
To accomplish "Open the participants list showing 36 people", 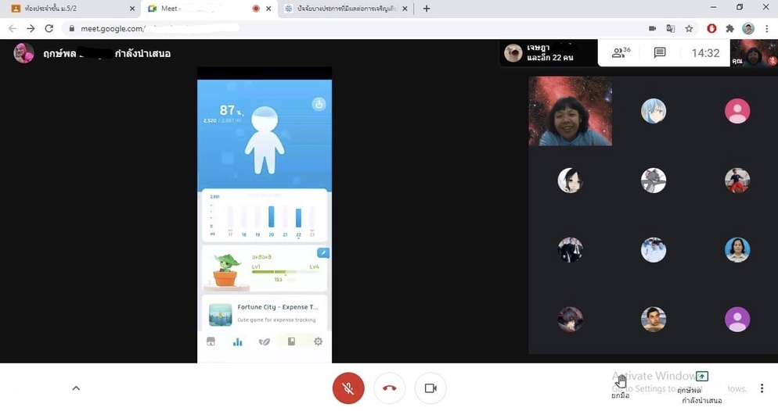I will click(x=621, y=53).
